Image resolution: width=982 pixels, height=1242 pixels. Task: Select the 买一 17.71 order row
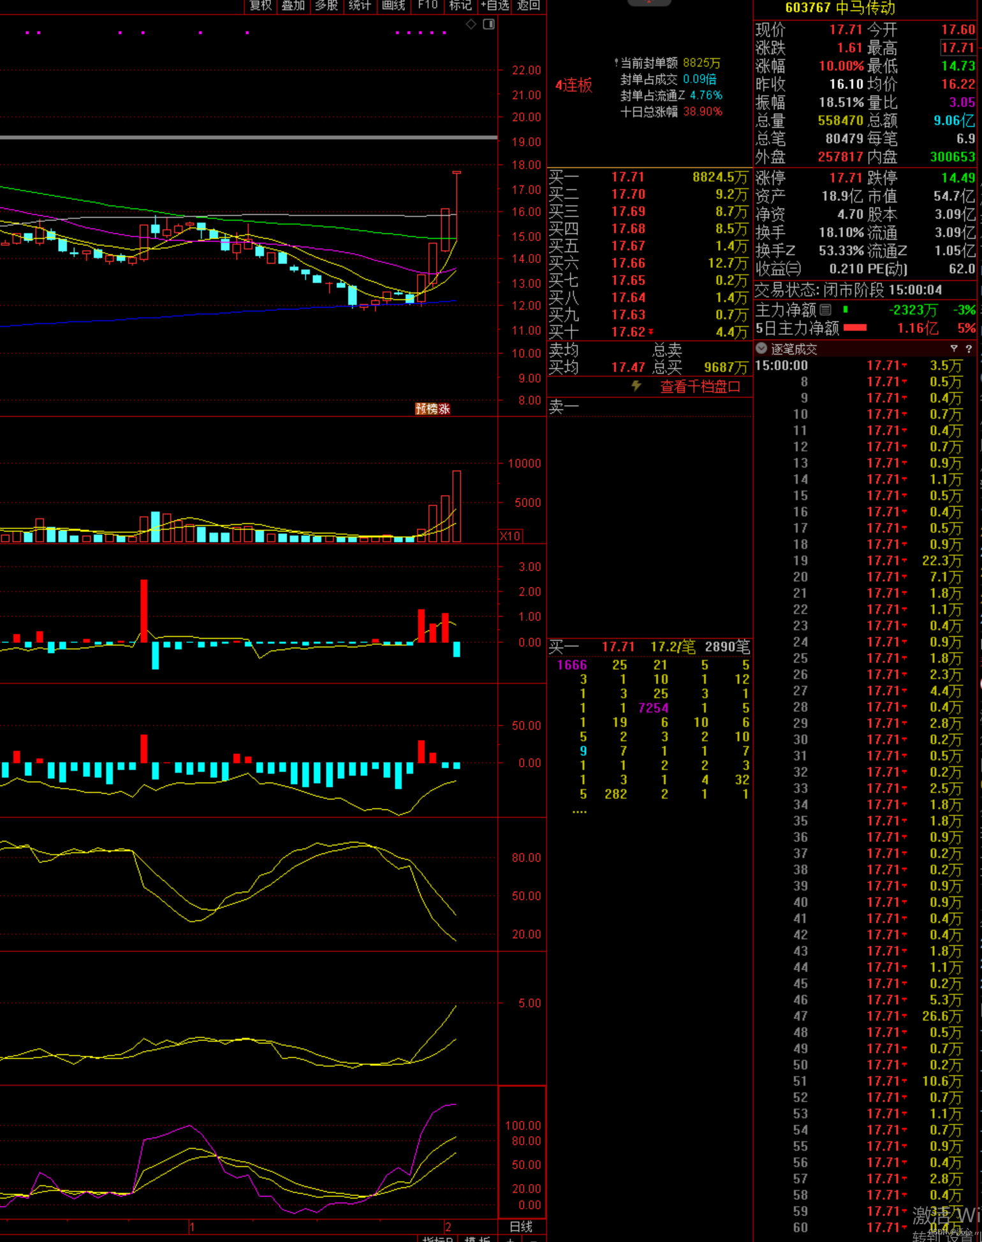[649, 177]
